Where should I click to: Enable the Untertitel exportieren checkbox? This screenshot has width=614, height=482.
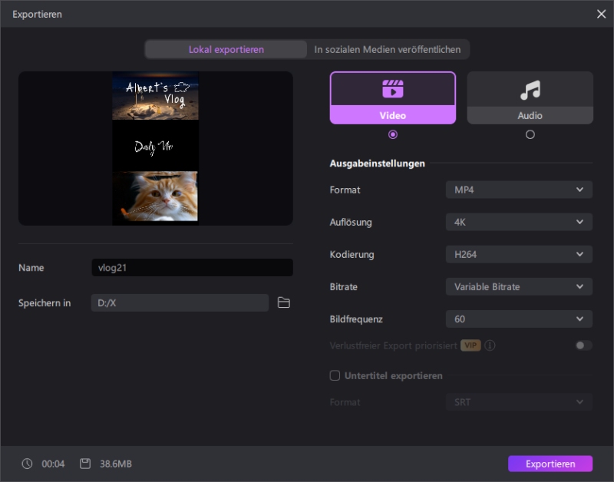335,376
